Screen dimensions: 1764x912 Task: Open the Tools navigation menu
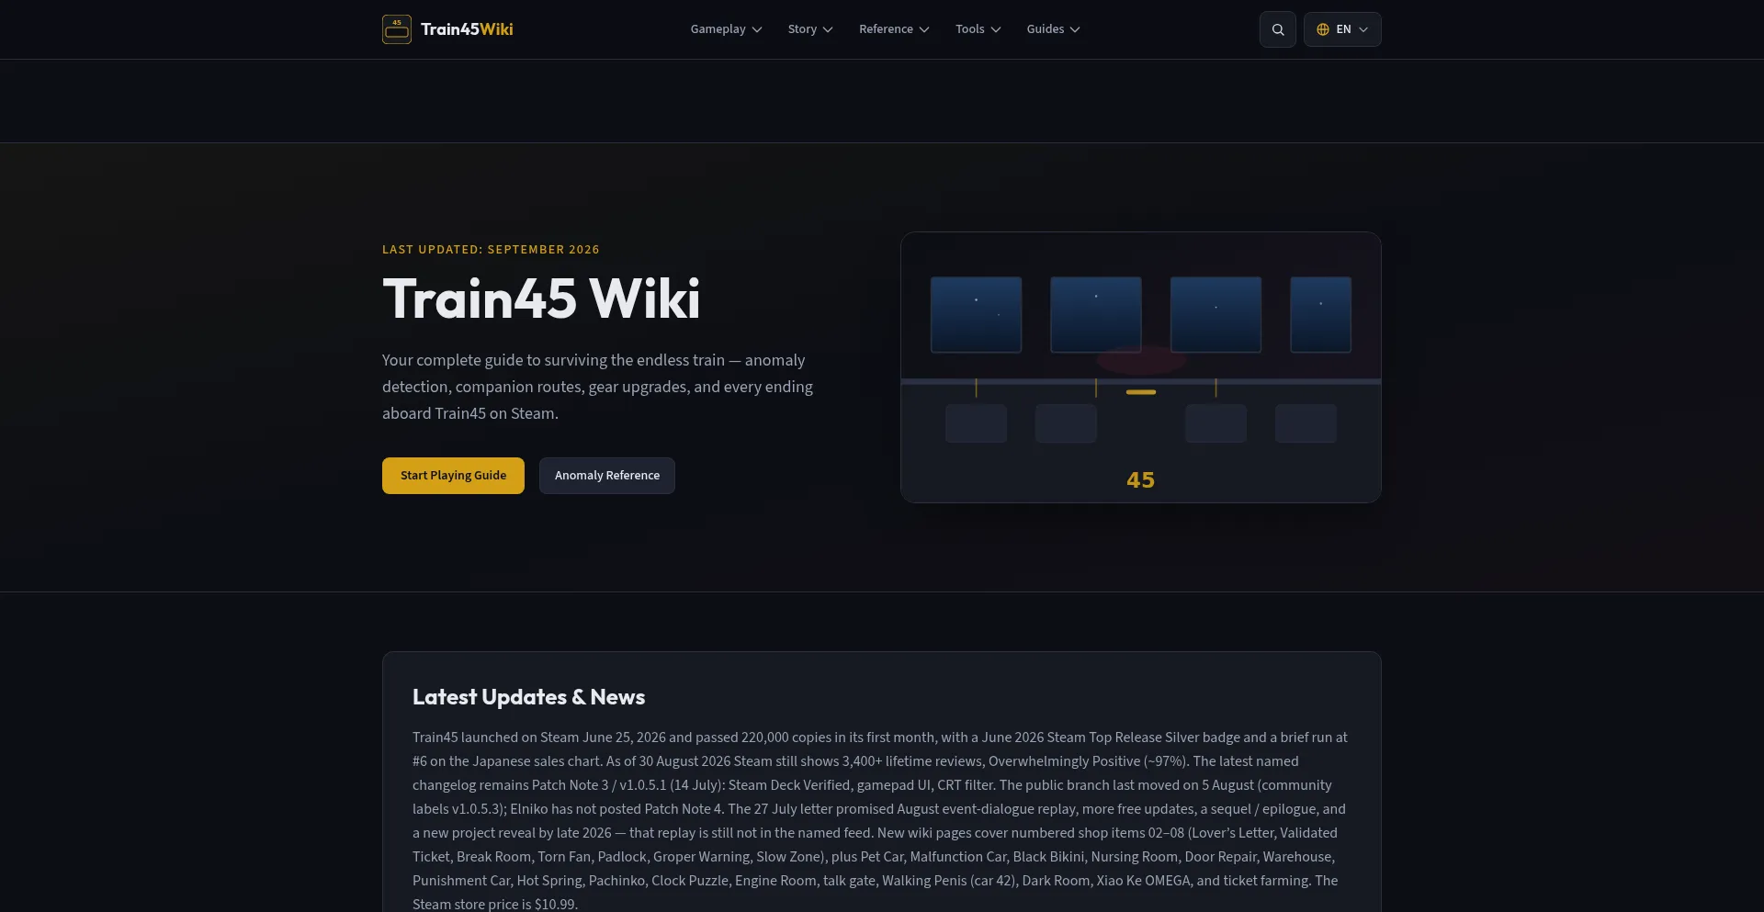[x=978, y=29]
